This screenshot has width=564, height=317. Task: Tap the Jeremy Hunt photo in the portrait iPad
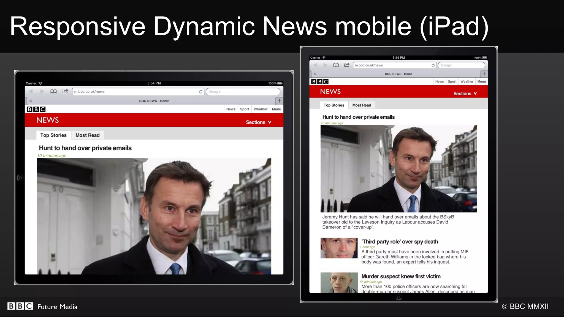[x=398, y=169]
